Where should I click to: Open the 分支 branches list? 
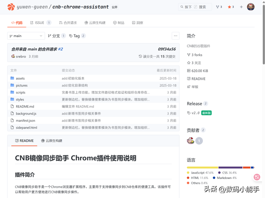click(57, 36)
